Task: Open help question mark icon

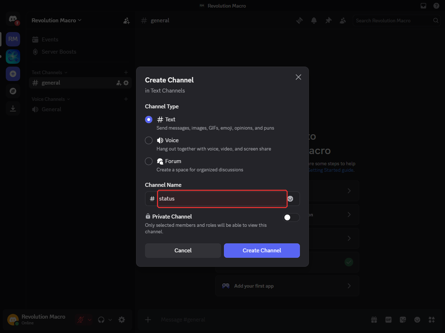Action: pyautogui.click(x=436, y=6)
